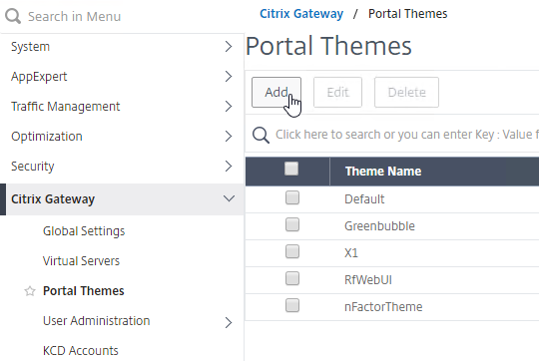Expand the System menu chevron
The image size is (539, 361).
point(229,46)
